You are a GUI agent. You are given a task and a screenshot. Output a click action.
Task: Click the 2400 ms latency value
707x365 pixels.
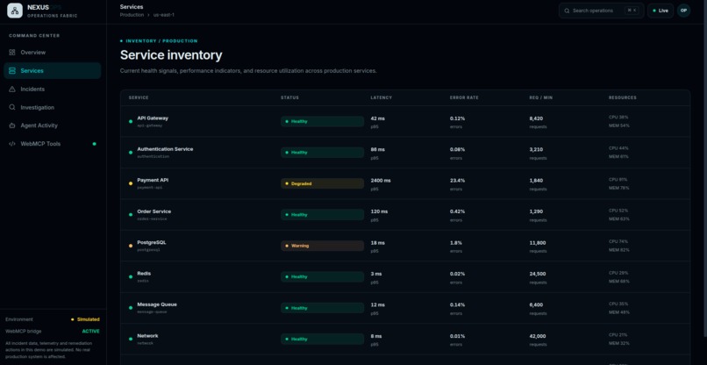coord(381,181)
